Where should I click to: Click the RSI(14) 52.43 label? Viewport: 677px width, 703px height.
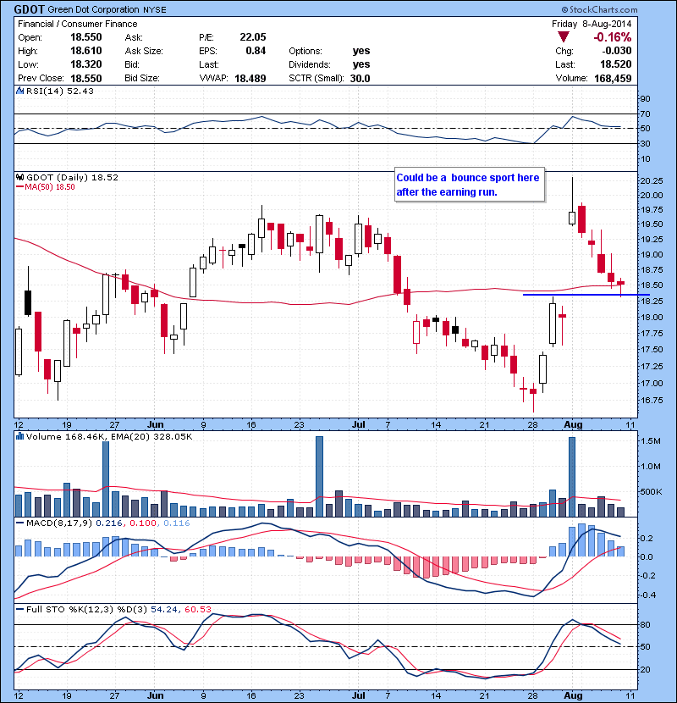click(x=60, y=91)
